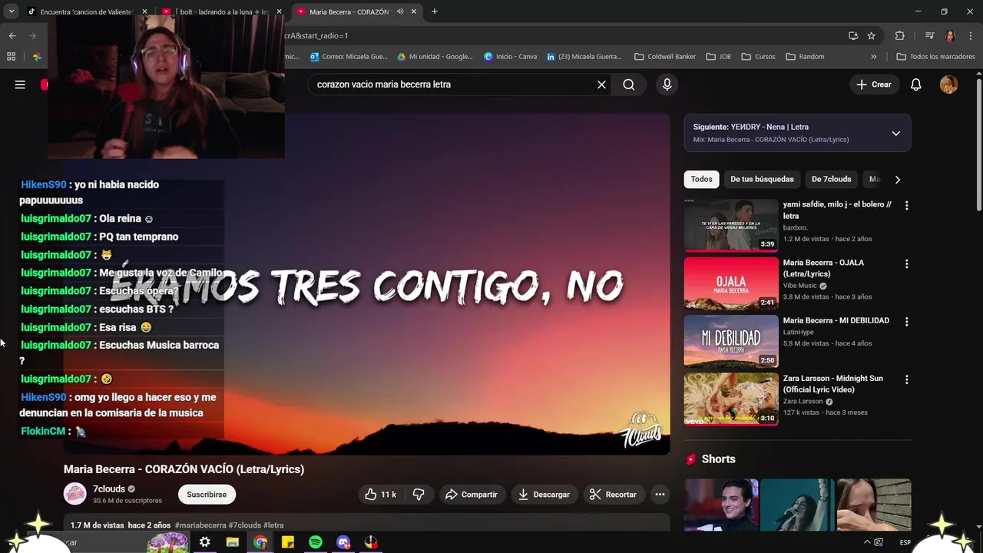The height and width of the screenshot is (553, 983).
Task: Expand the 'Siguiente' mix queue panel
Action: 895,134
